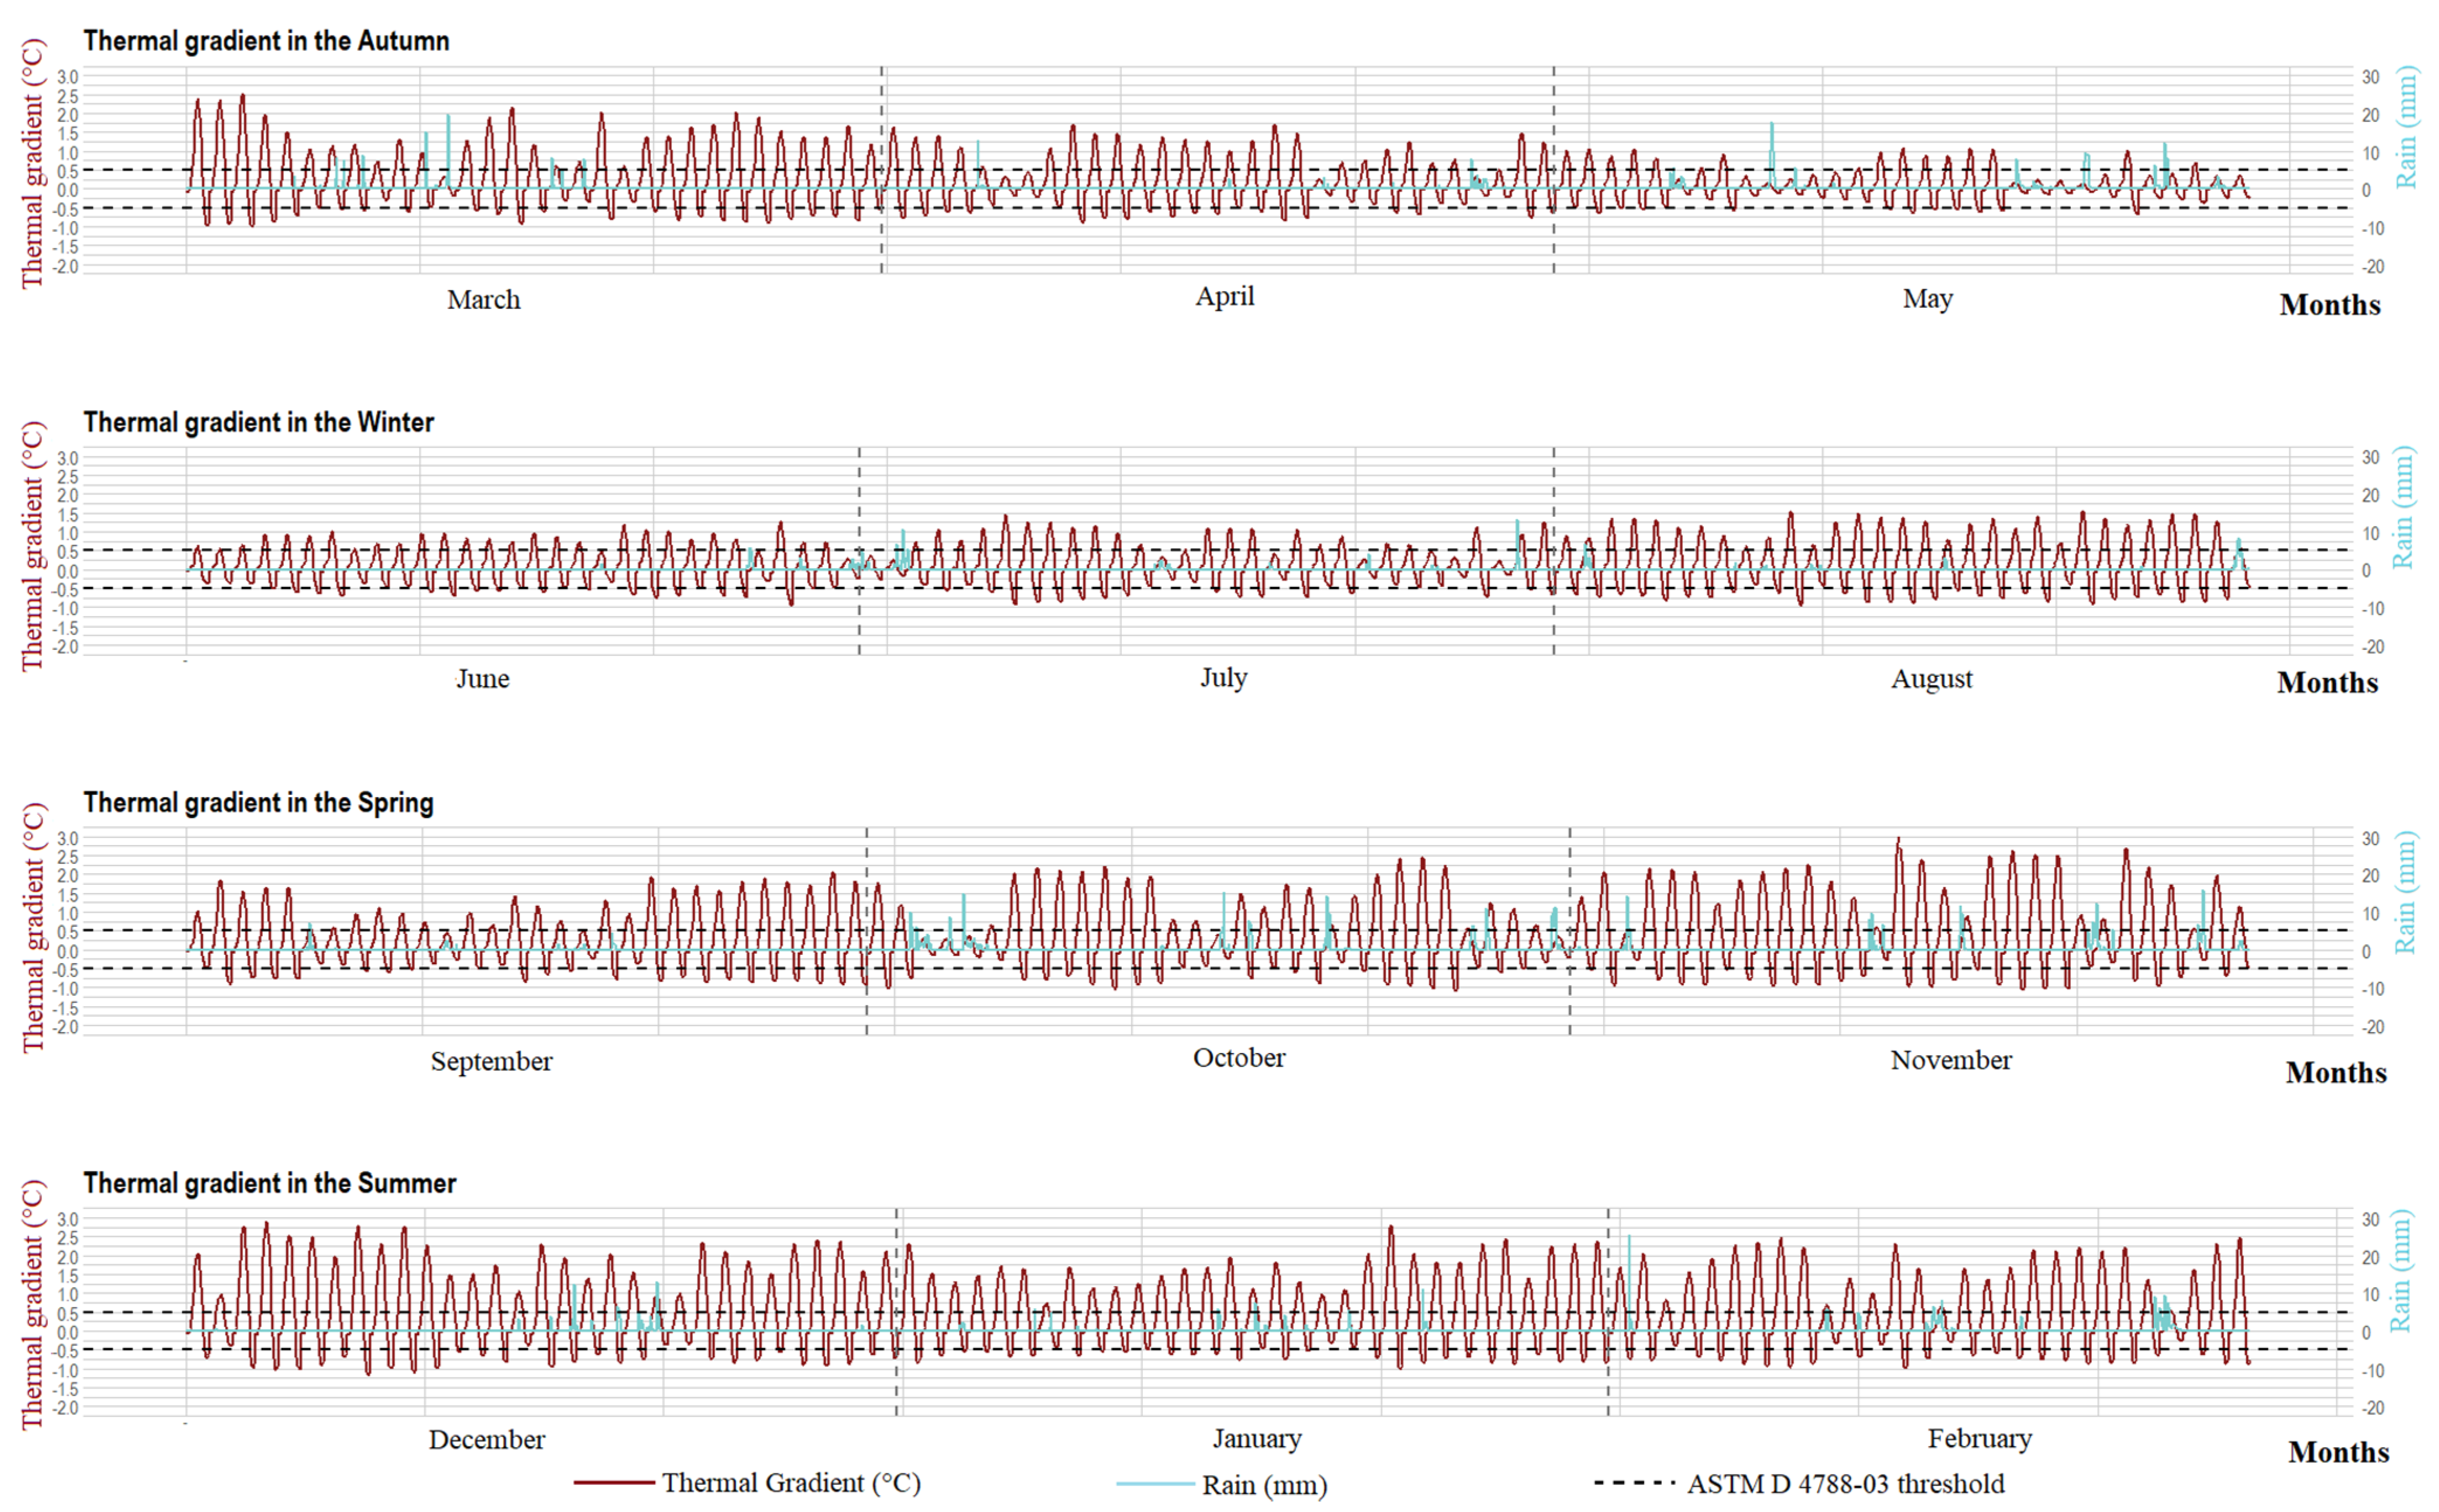Click the 'Rain (mm)' legend label
This screenshot has height=1512, width=2439.
[1263, 1485]
